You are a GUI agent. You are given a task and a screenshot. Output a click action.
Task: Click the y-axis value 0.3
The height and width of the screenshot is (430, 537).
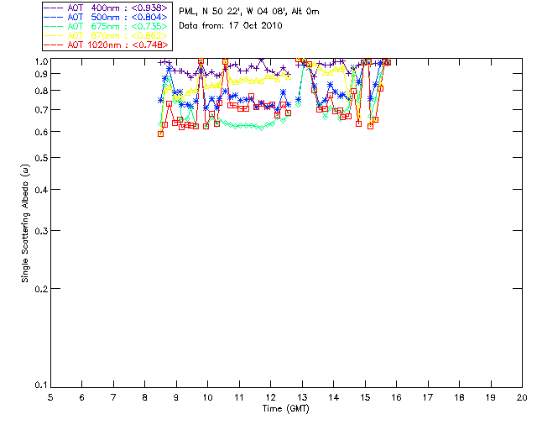tap(41, 231)
